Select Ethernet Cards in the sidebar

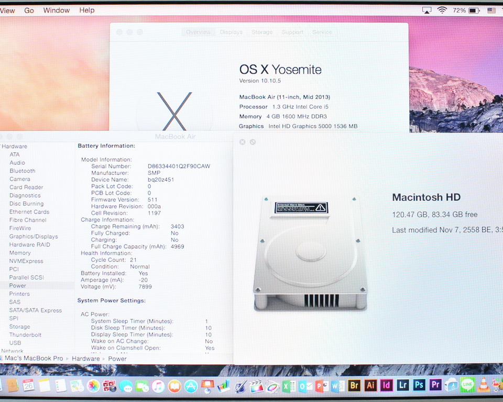tap(29, 211)
